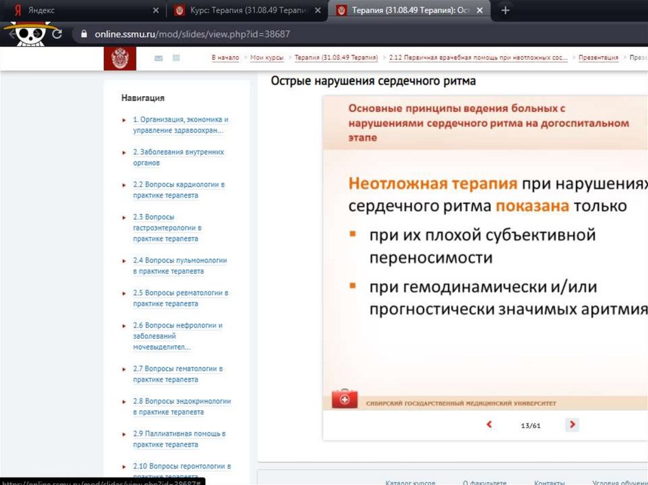Click the slide's red first-aid kit image
The height and width of the screenshot is (485, 648).
click(x=345, y=398)
